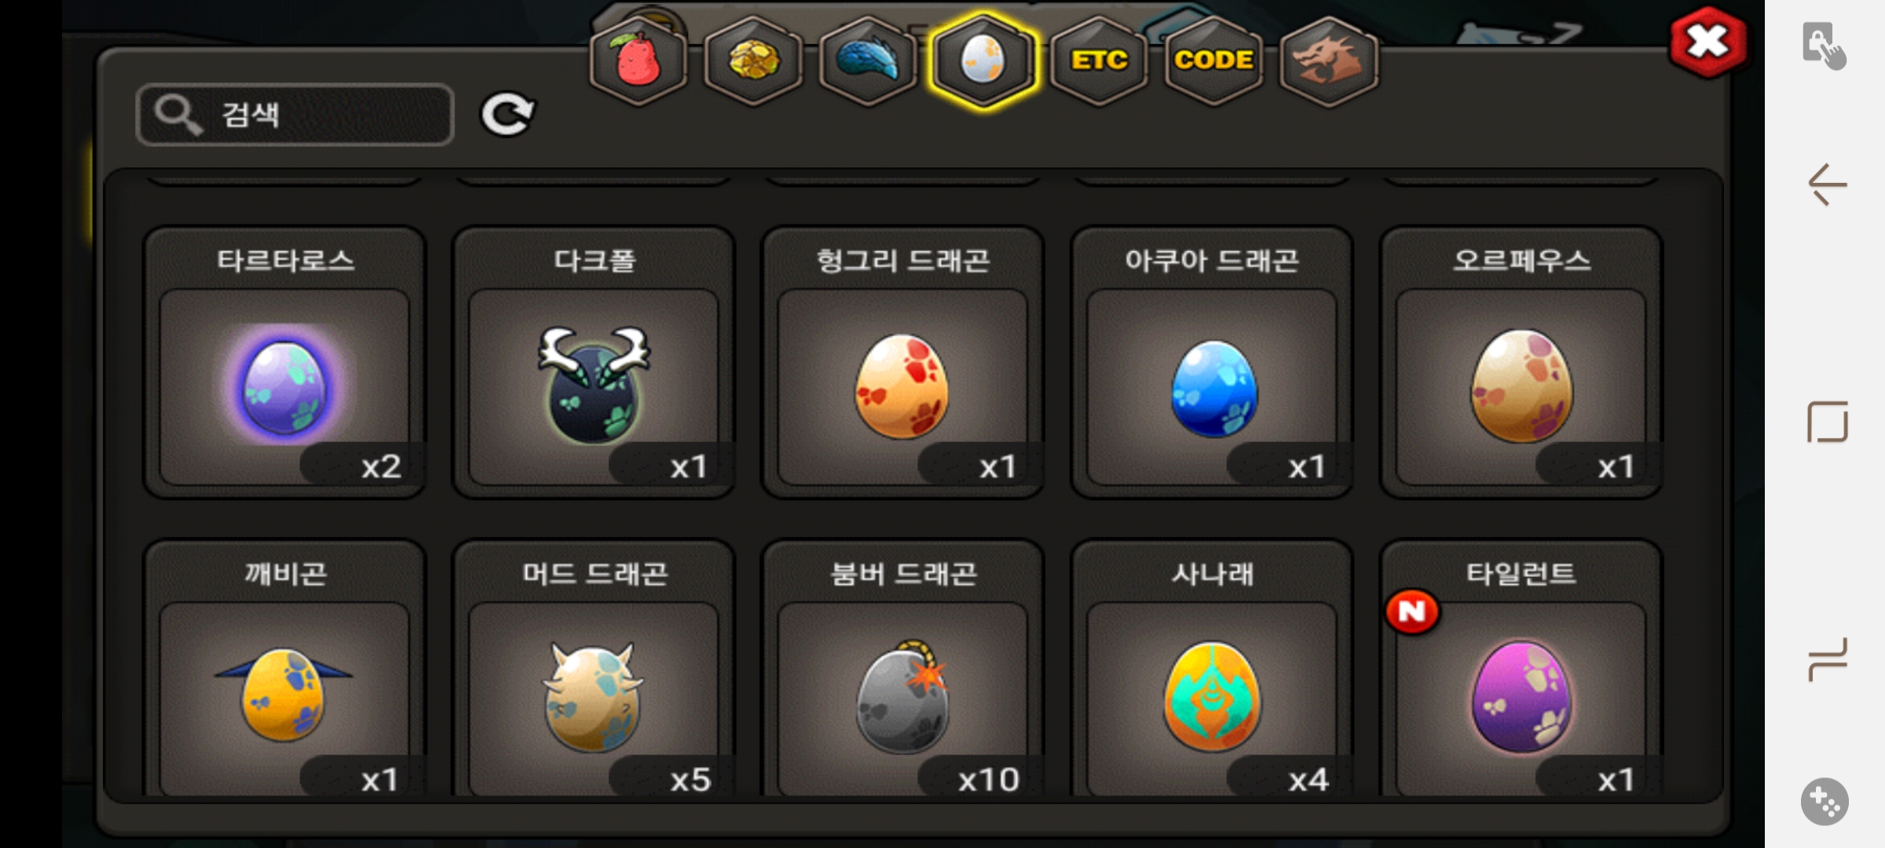Switch to the blue fish category tab
Viewport: 1885px width, 848px height.
point(868,60)
